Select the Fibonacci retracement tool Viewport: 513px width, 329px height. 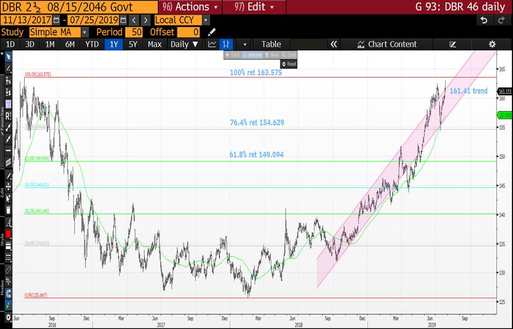(8, 104)
